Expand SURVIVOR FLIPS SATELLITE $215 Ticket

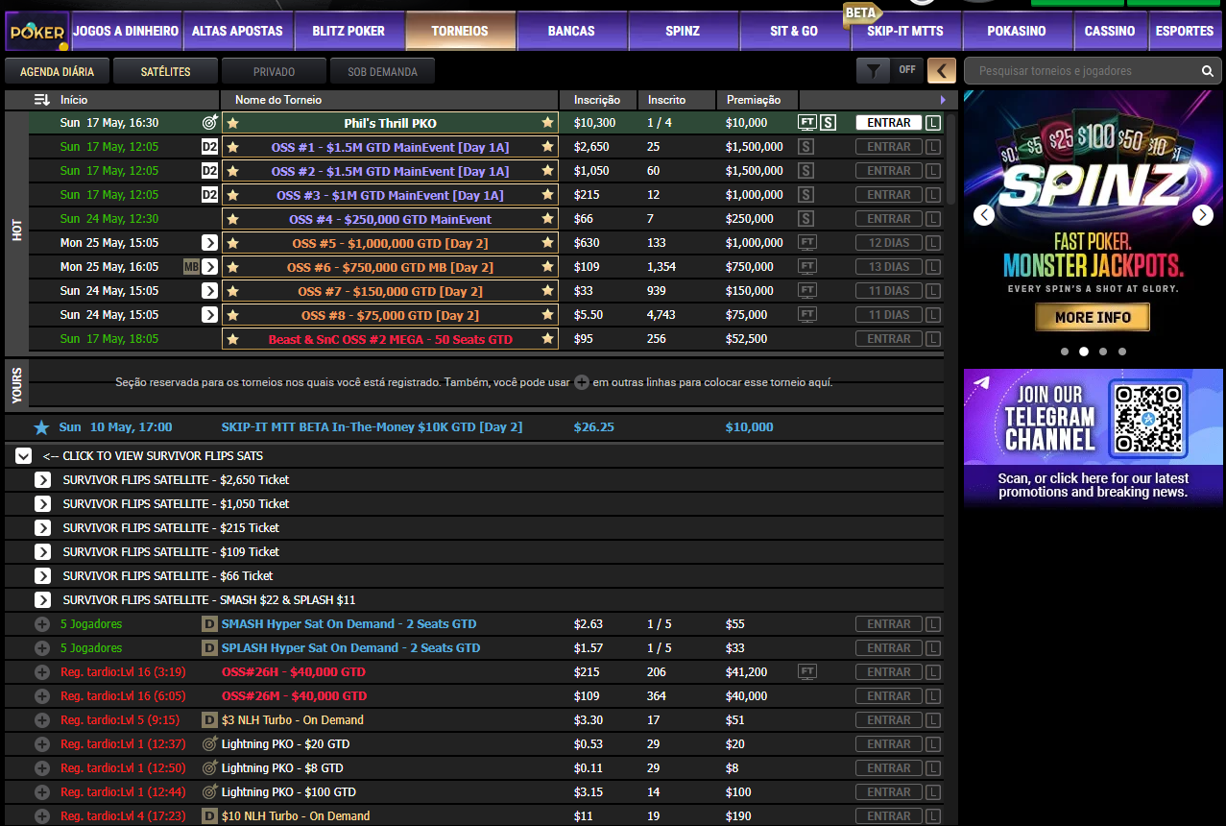42,528
